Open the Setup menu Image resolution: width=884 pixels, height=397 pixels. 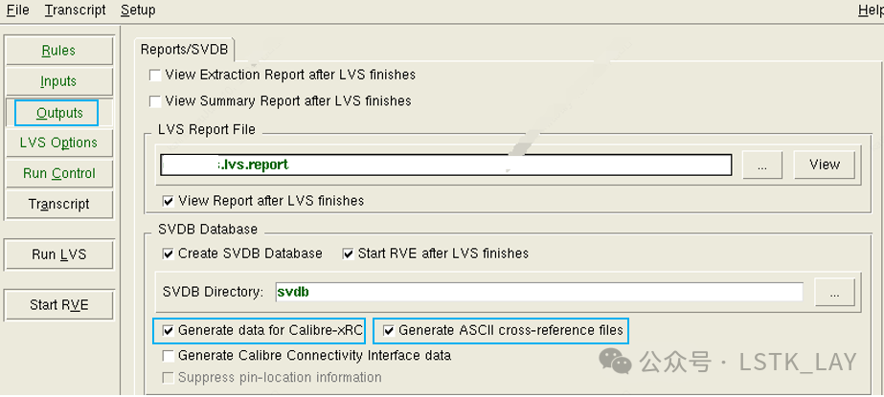pyautogui.click(x=138, y=10)
